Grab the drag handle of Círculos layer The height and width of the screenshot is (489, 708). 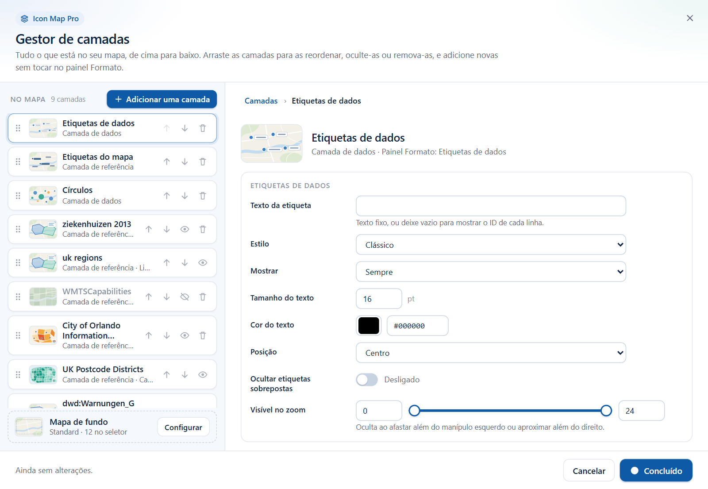18,196
